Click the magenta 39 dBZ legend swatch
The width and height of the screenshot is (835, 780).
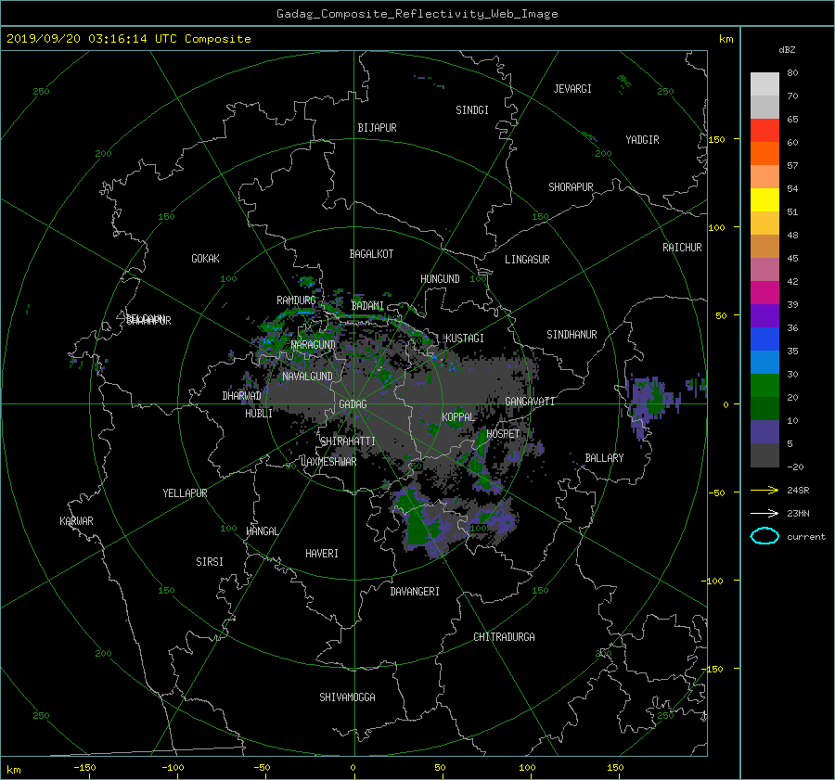click(764, 293)
